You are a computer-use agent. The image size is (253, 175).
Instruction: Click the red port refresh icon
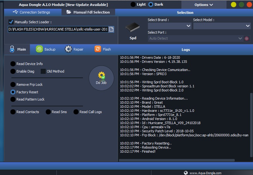[x=247, y=39]
